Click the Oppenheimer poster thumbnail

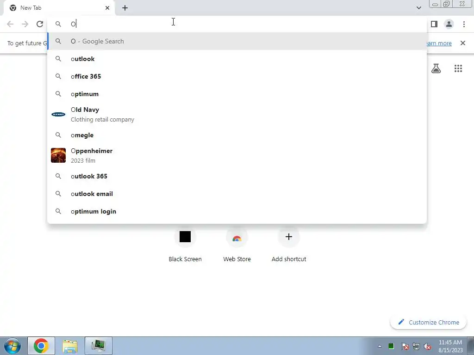click(x=58, y=155)
